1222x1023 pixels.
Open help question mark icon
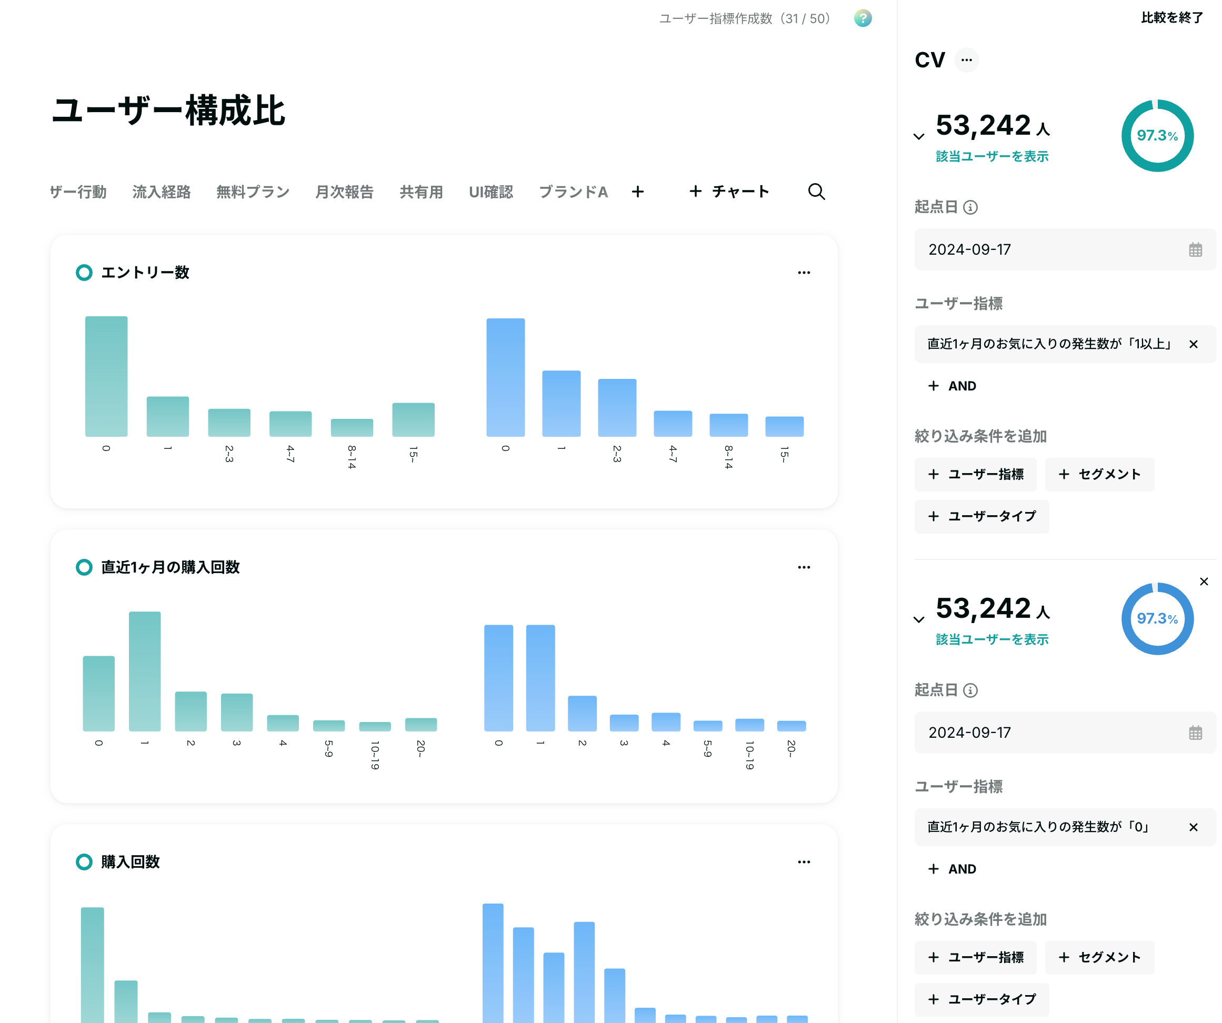tap(863, 18)
